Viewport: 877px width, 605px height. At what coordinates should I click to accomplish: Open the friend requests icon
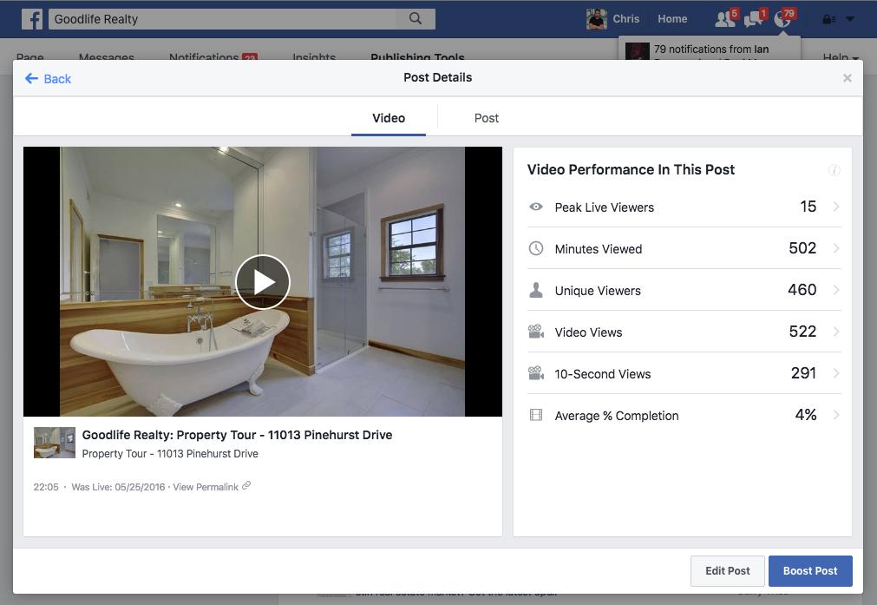pyautogui.click(x=723, y=18)
